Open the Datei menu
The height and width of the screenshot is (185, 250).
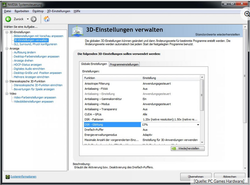click(x=7, y=11)
